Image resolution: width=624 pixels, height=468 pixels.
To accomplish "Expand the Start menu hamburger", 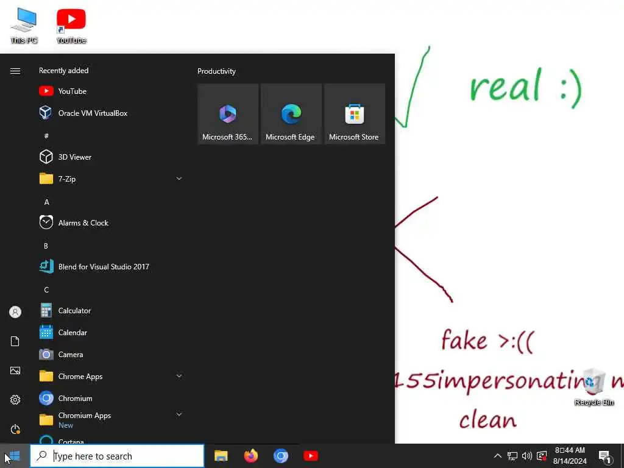I will (15, 71).
